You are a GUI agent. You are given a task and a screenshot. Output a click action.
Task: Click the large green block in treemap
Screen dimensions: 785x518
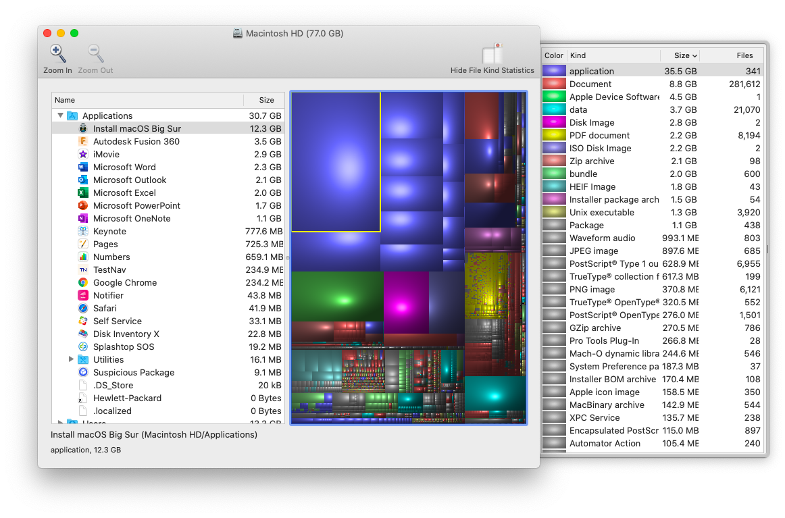tap(336, 296)
